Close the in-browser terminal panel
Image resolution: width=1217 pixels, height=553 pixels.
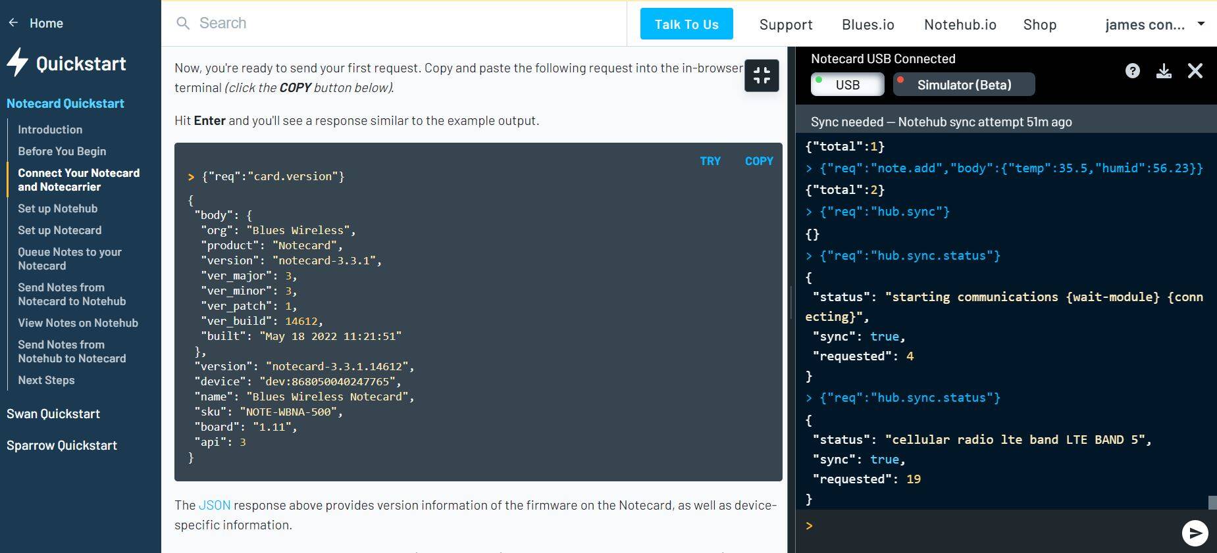pos(1195,71)
